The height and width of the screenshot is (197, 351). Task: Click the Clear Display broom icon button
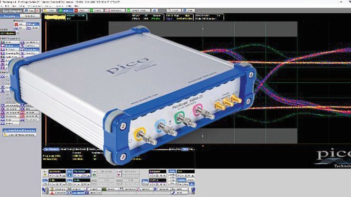coord(49,11)
